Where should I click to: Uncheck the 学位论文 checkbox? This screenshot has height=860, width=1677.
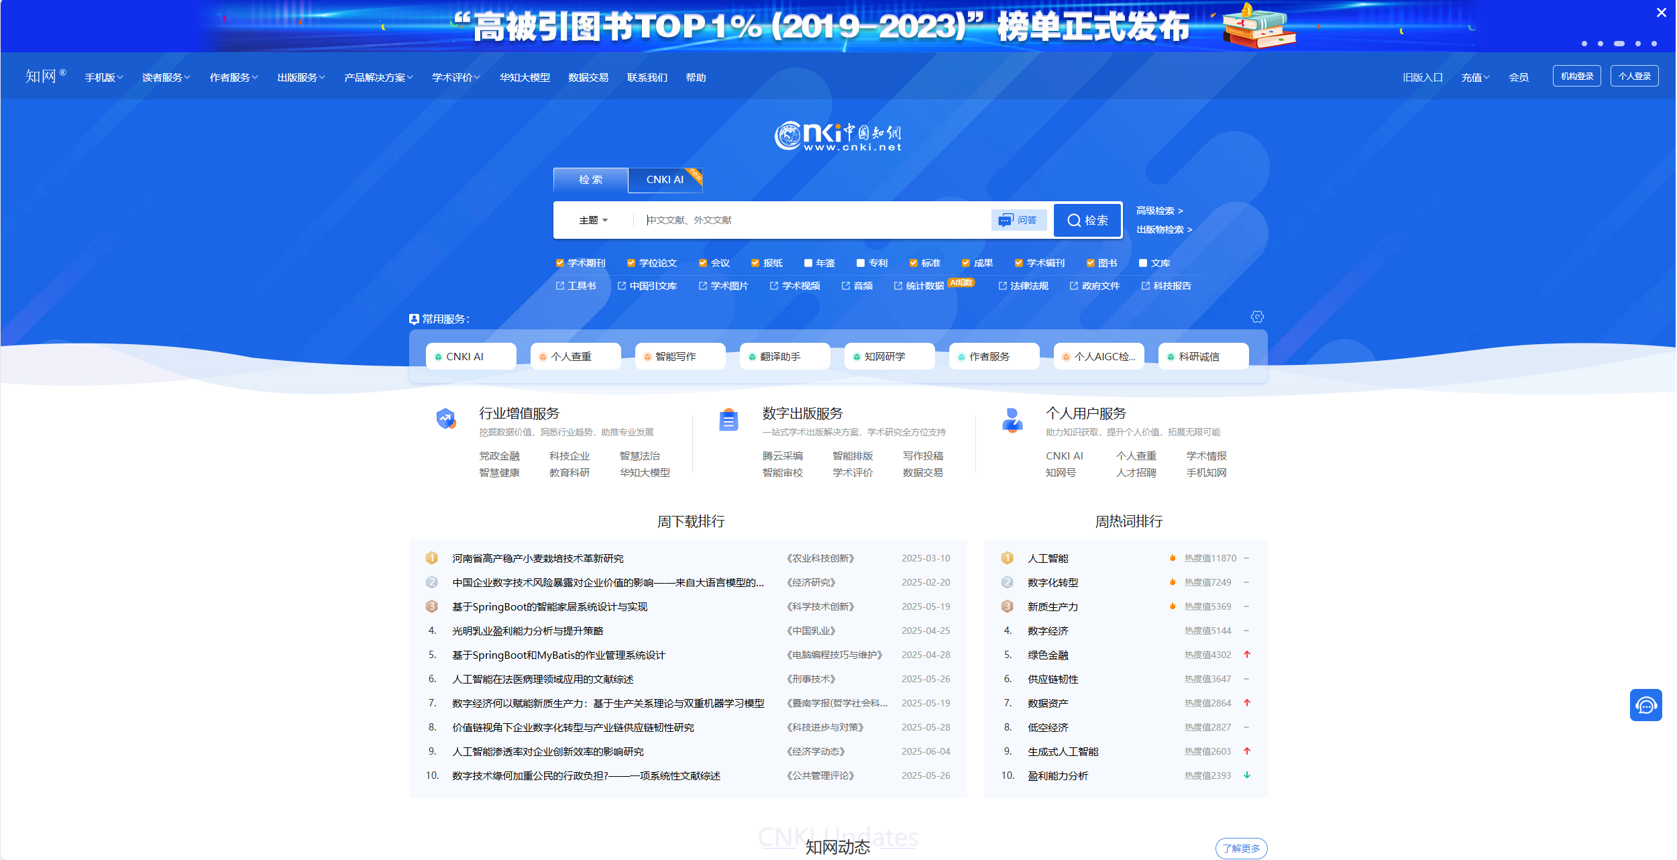tap(631, 263)
